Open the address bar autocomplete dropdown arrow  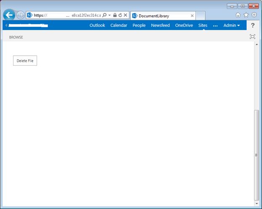109,15
